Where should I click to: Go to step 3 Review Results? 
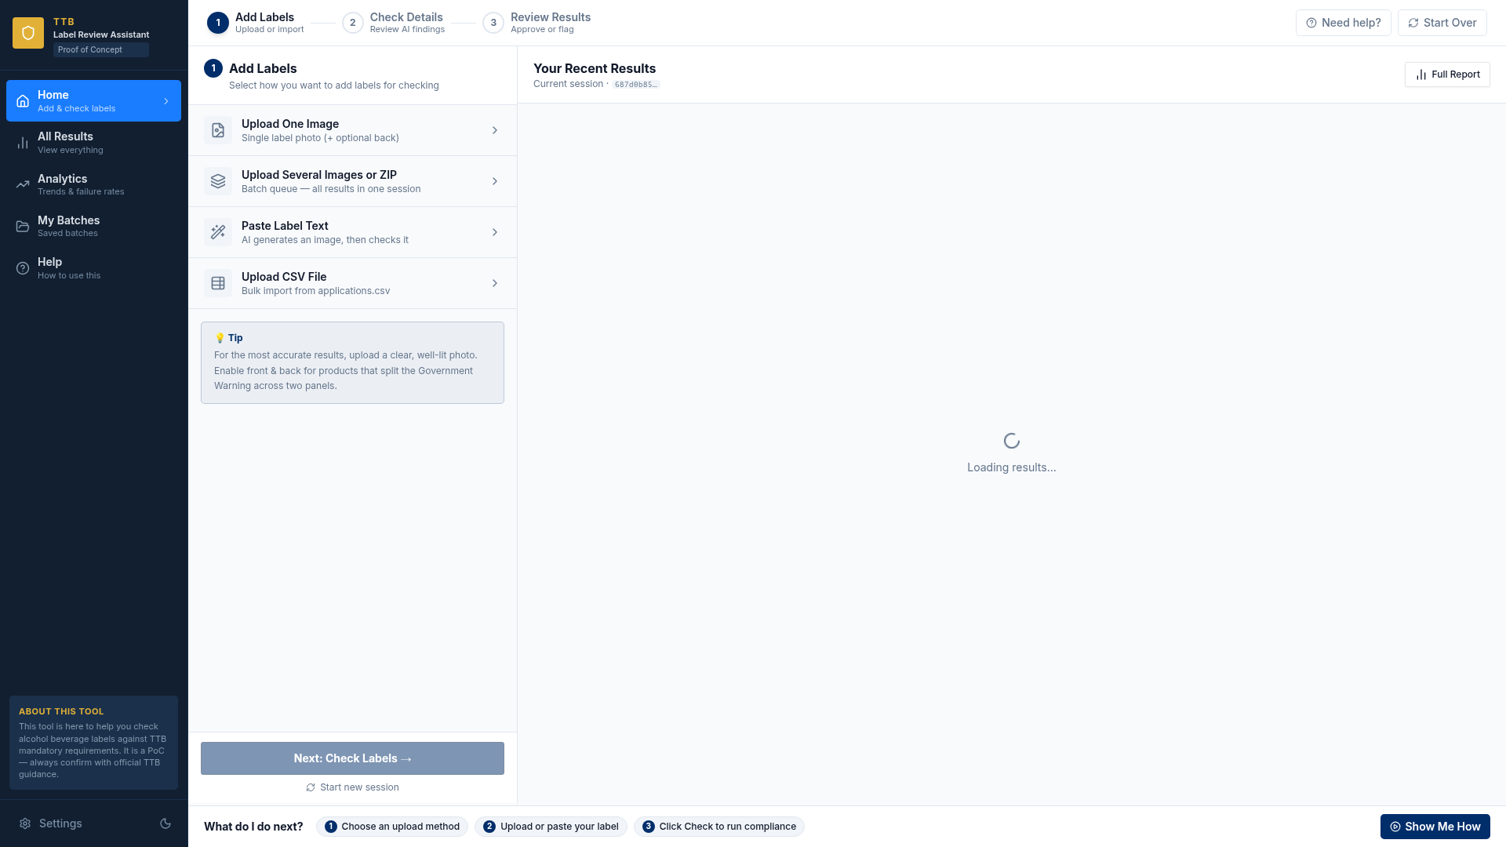pyautogui.click(x=537, y=23)
